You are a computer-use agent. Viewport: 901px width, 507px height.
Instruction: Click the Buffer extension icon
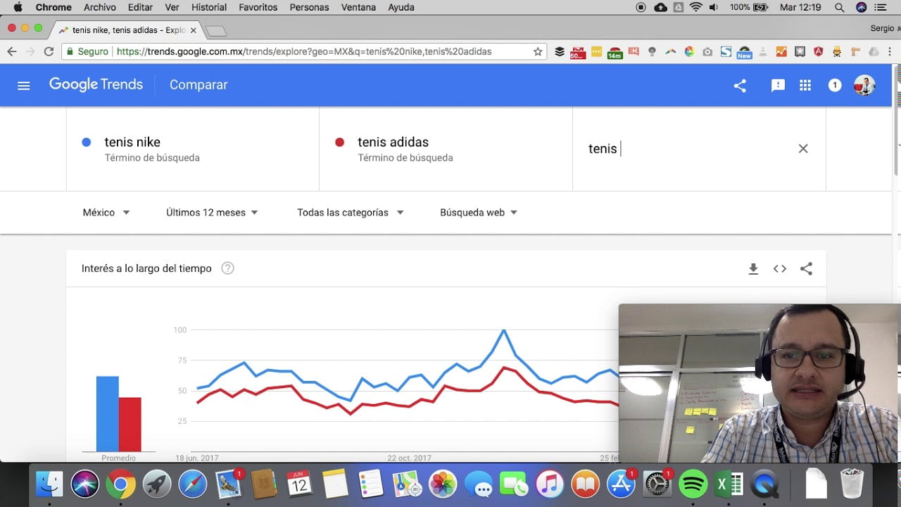pos(560,51)
